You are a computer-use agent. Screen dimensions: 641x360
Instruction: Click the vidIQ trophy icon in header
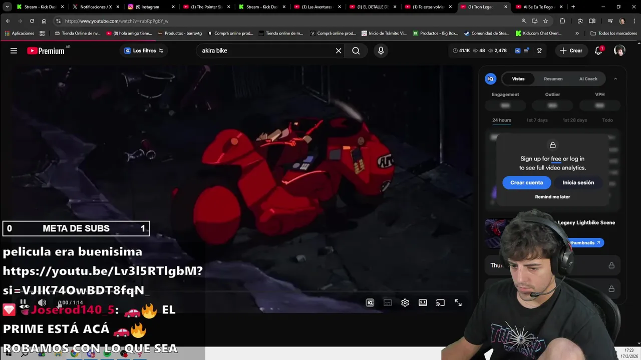pos(539,50)
